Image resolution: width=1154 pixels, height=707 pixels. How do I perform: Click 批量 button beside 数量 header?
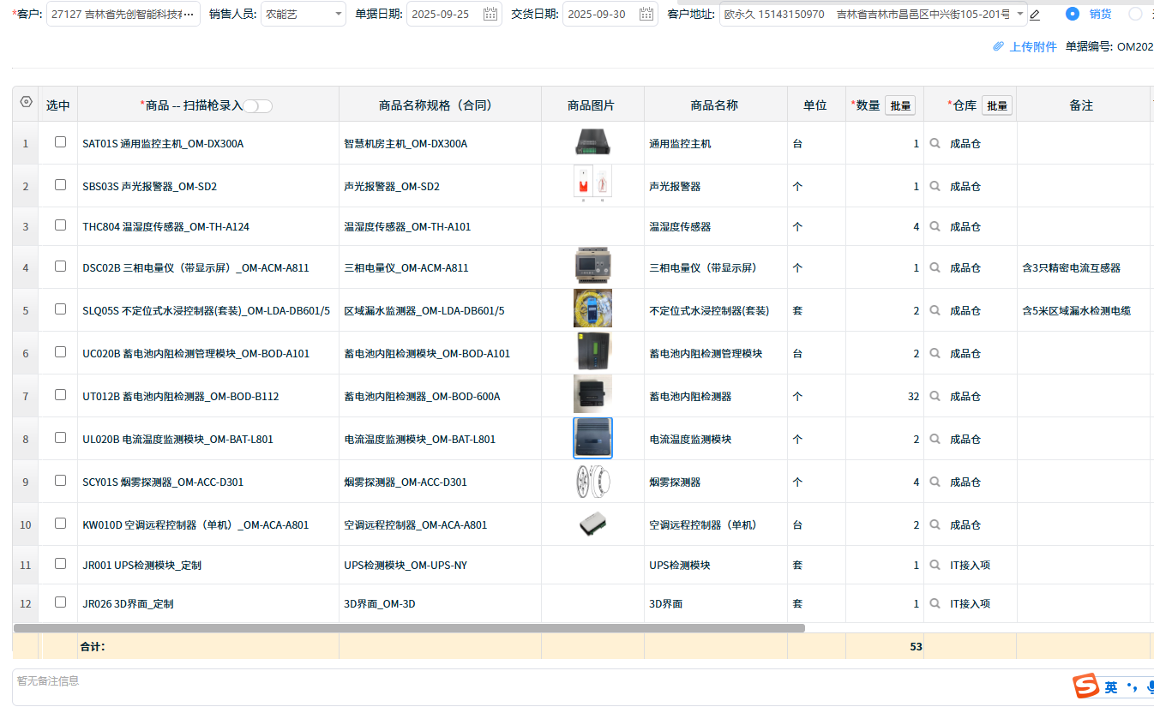click(900, 105)
